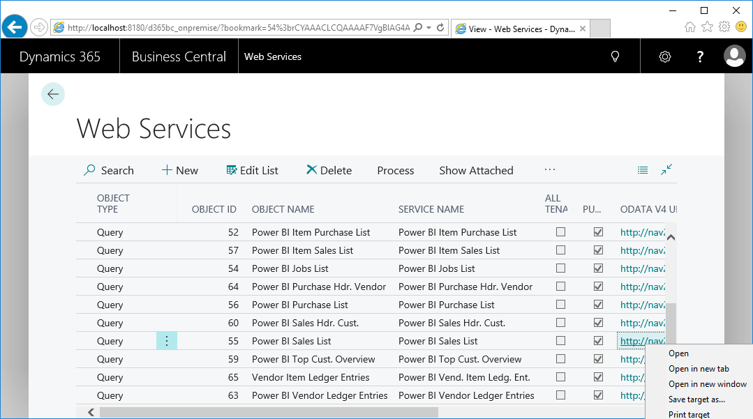This screenshot has width=753, height=419.
Task: Open the browser home icon
Action: 690,27
